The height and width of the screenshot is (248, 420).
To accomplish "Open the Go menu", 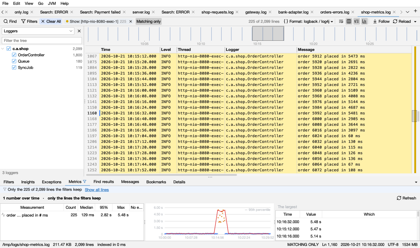I will [41, 3].
